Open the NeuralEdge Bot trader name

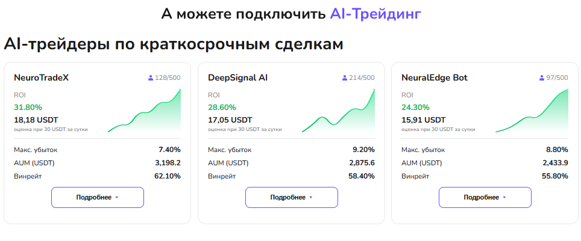tap(434, 78)
